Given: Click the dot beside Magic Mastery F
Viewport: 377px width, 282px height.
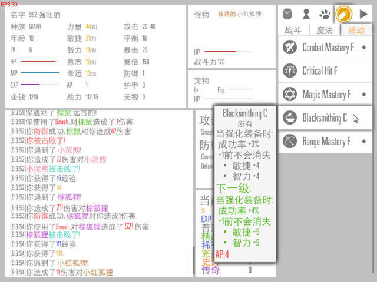Looking at the screenshot, I should [363, 93].
